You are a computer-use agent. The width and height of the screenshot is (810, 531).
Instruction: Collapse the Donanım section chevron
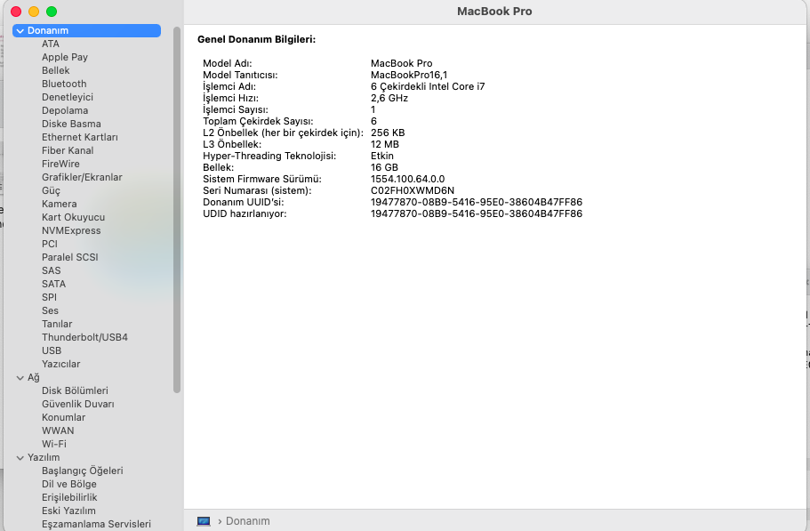[20, 31]
